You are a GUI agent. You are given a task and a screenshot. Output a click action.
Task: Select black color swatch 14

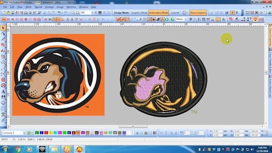click(x=97, y=133)
